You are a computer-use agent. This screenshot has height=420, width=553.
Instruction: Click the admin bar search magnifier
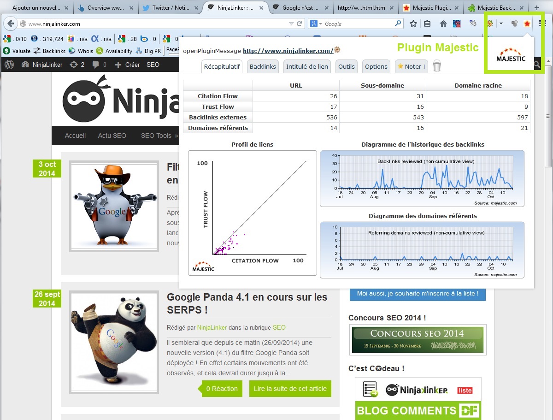coord(537,65)
